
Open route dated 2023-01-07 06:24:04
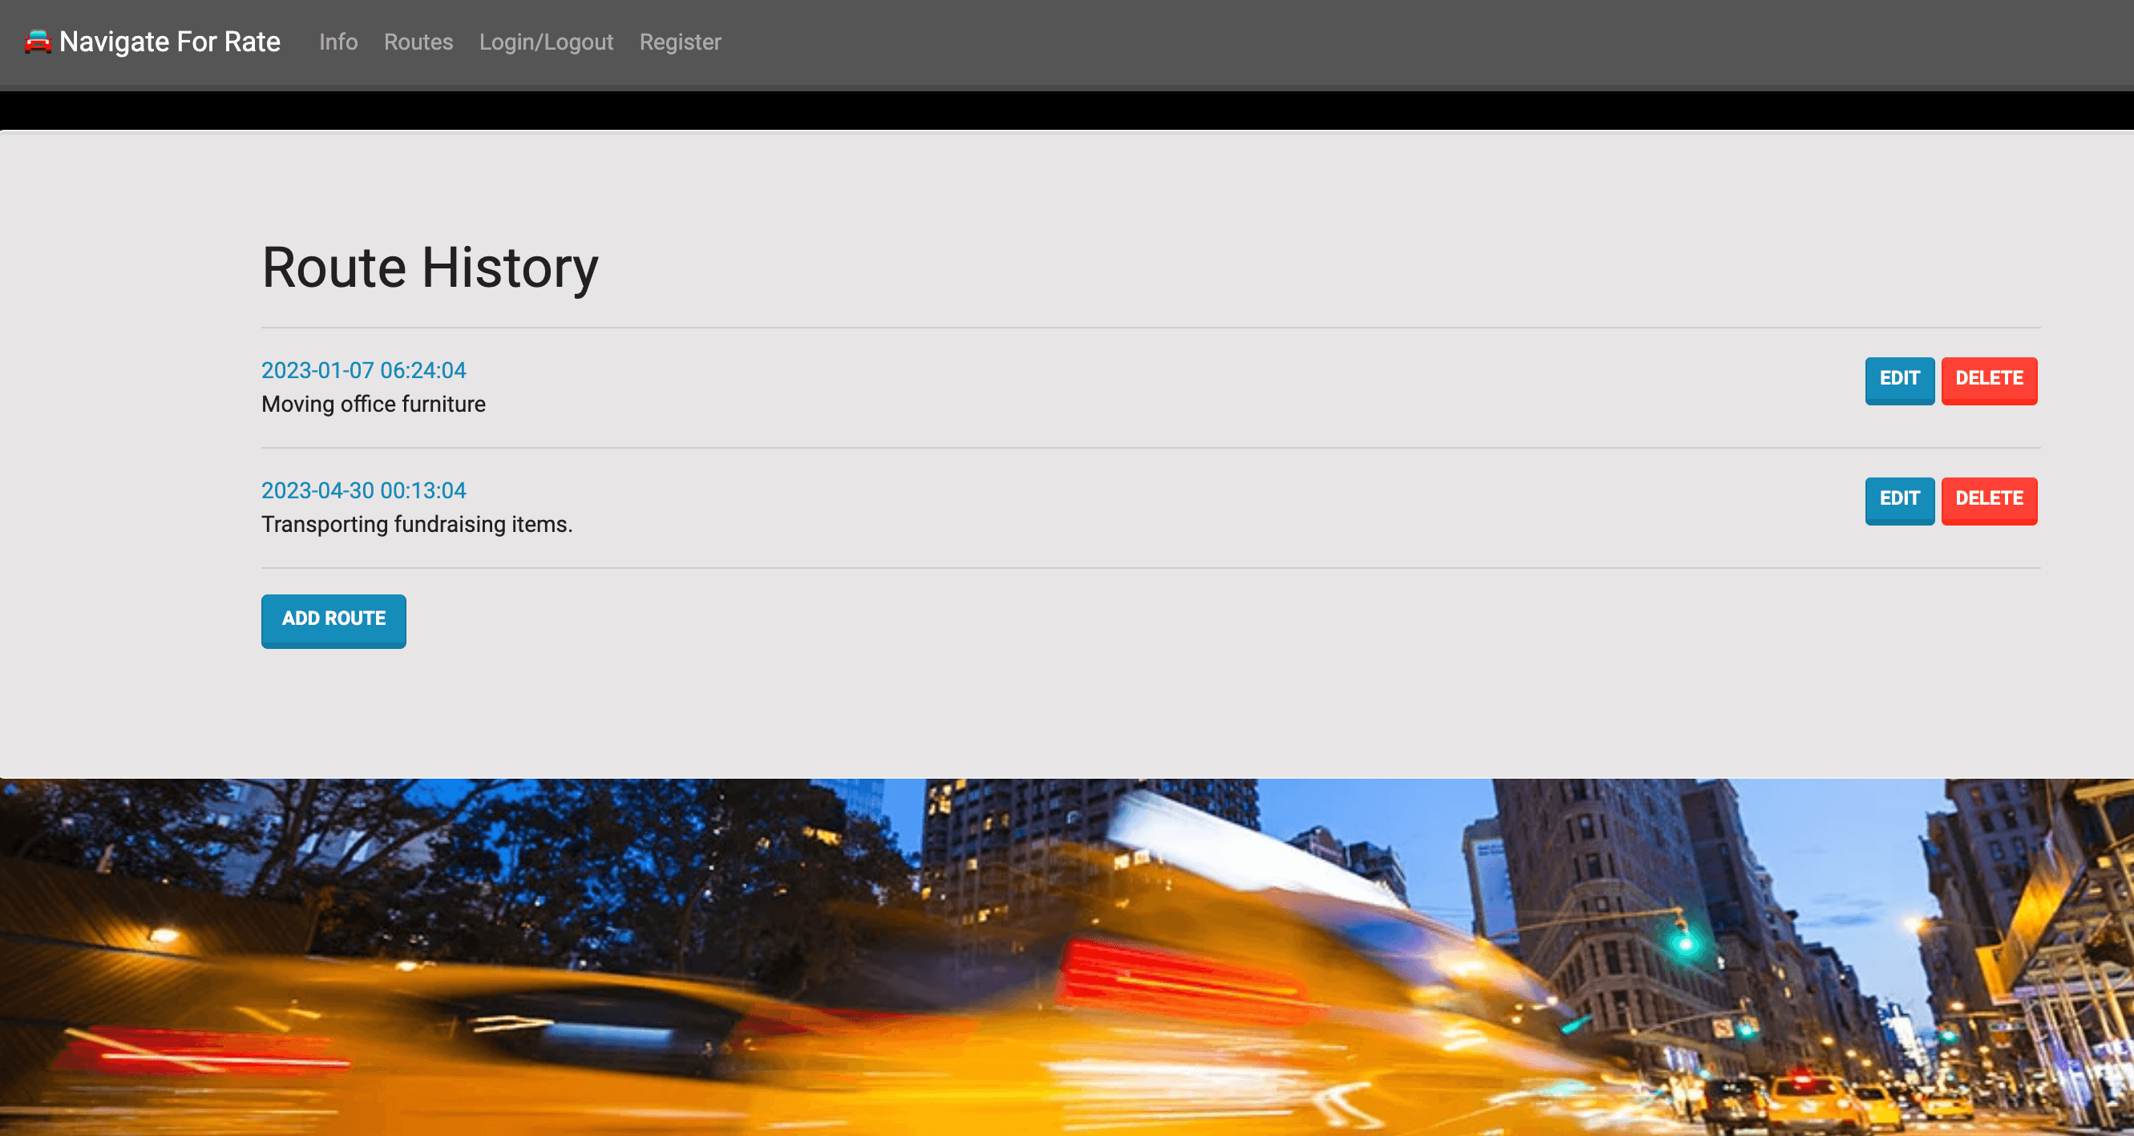click(364, 370)
